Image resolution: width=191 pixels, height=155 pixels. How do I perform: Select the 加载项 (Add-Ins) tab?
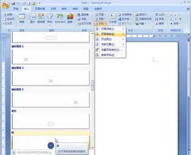click(x=98, y=9)
